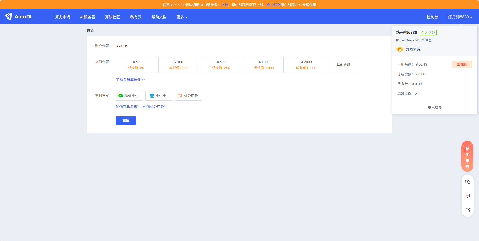This screenshot has height=241, width=479.
Task: Select 微信支付 payment method
Action: 129,96
